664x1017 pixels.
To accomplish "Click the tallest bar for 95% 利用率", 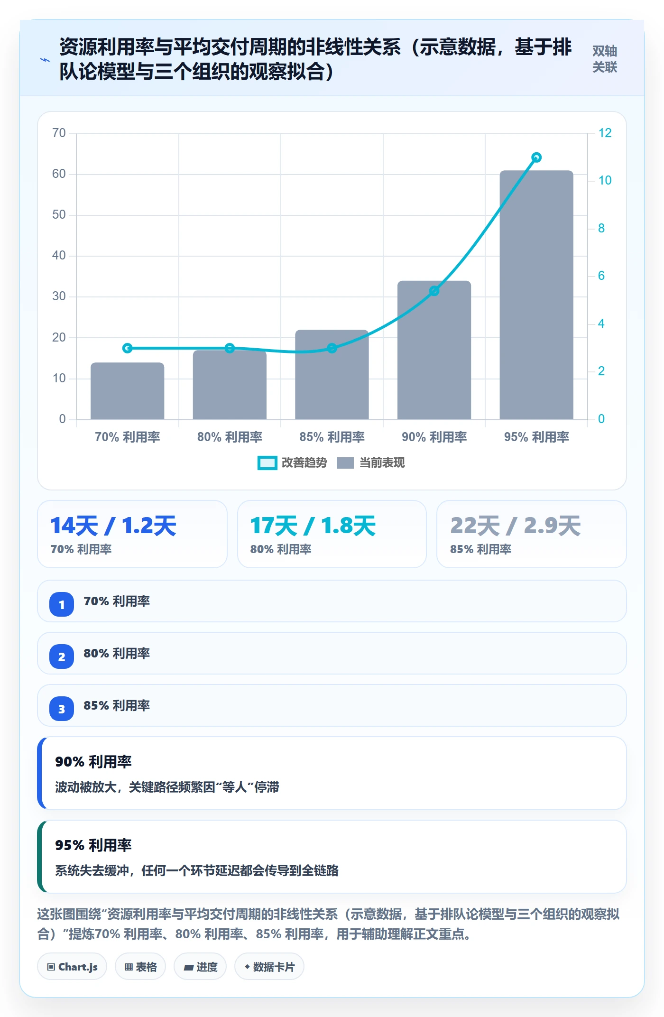I will coord(536,295).
